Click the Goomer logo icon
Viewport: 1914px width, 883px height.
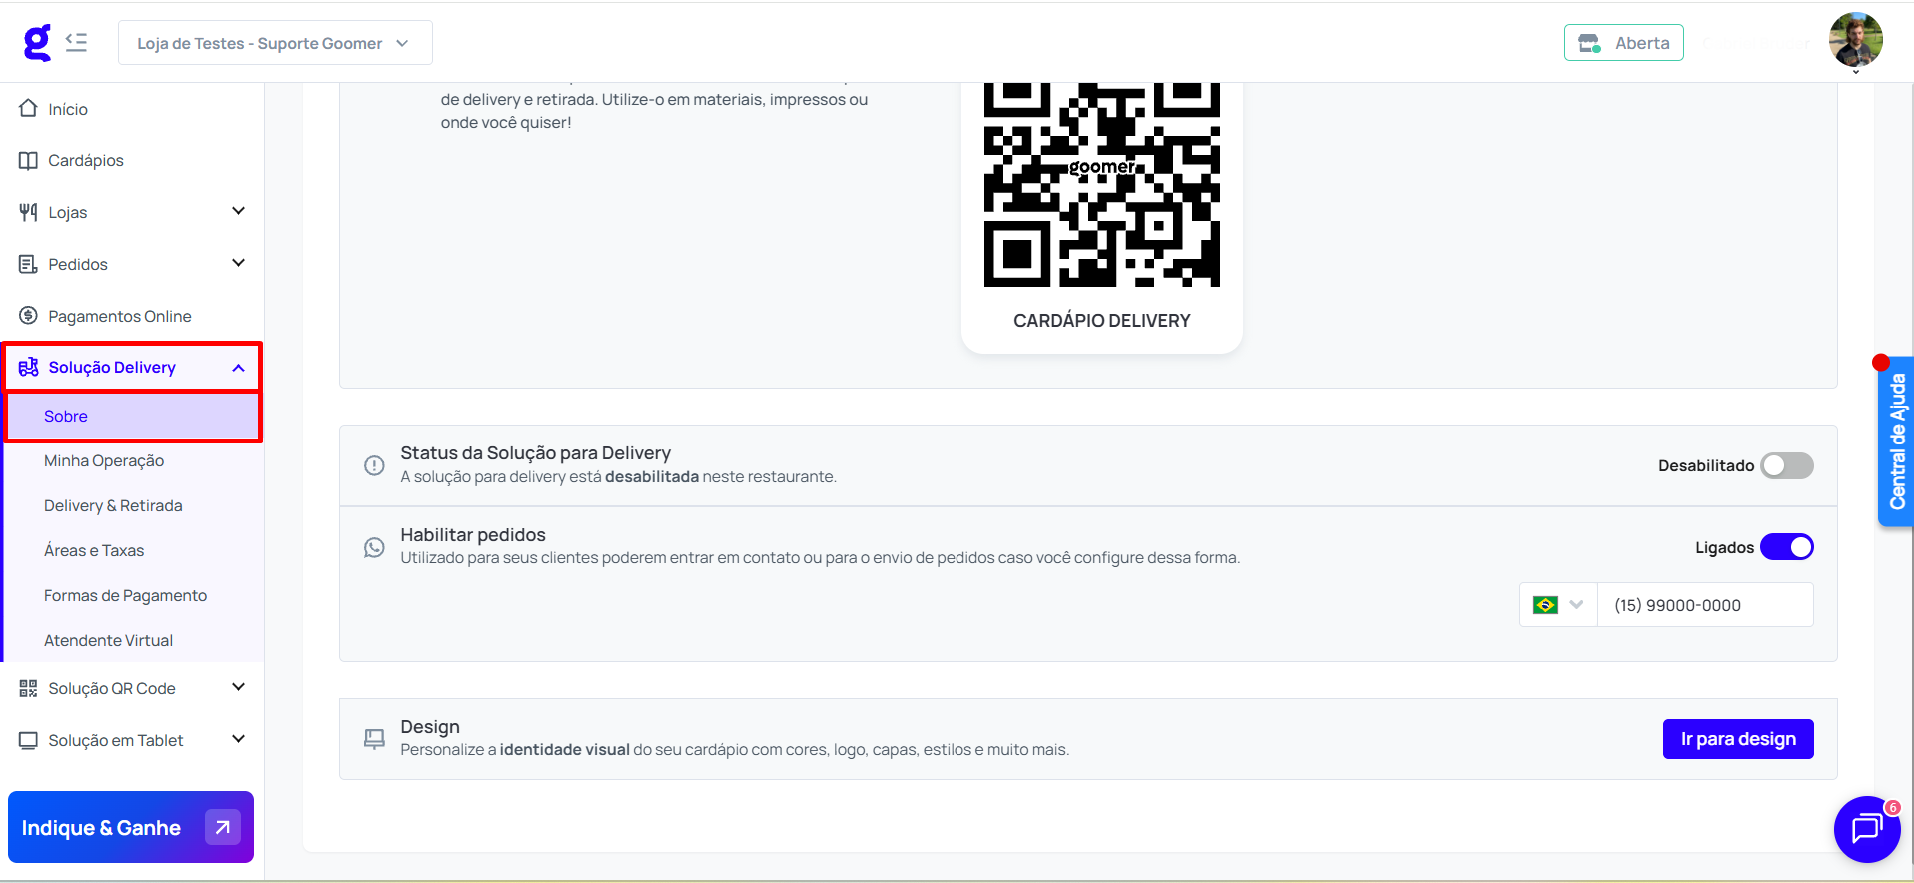(37, 43)
